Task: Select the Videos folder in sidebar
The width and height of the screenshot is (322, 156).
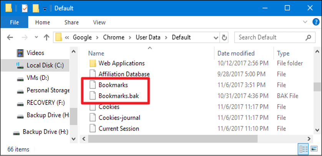Action: 35,53
